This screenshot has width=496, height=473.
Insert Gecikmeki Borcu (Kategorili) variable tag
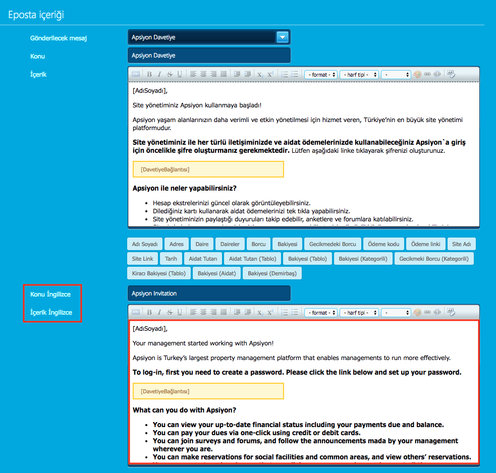[434, 259]
